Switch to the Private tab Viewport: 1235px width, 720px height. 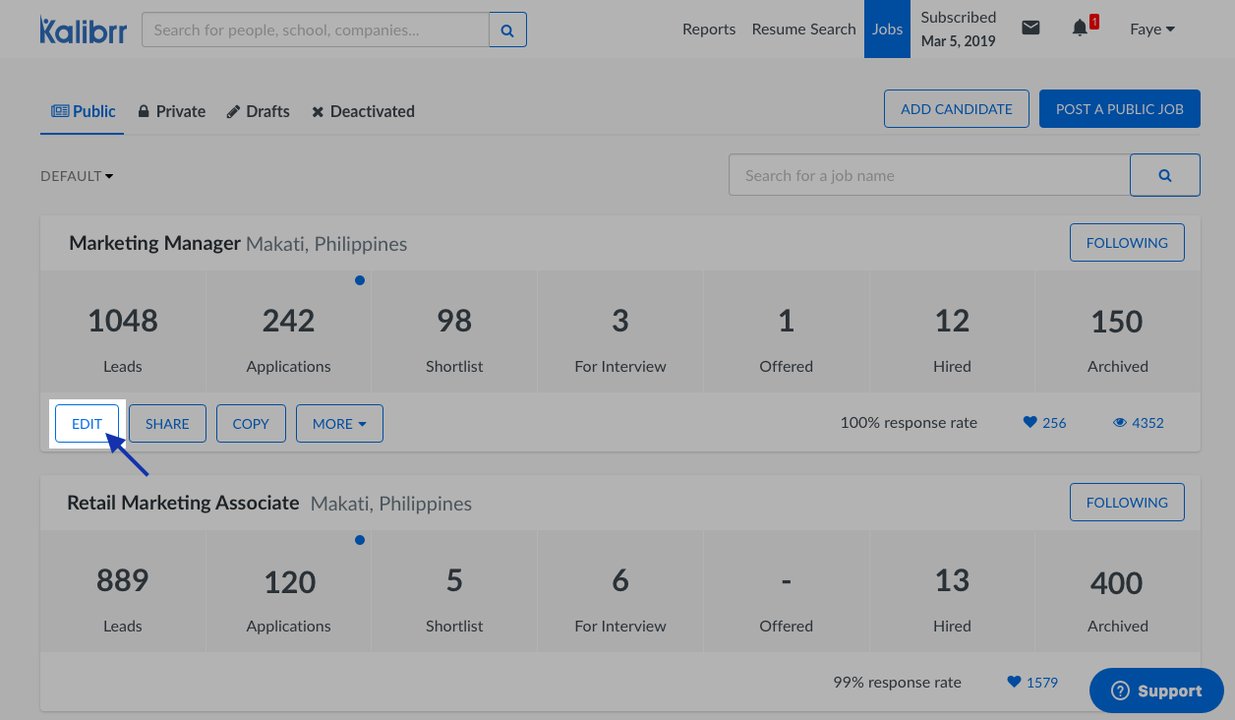pyautogui.click(x=171, y=111)
